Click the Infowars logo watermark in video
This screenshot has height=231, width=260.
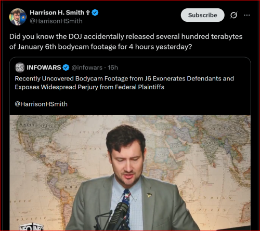tap(31, 227)
